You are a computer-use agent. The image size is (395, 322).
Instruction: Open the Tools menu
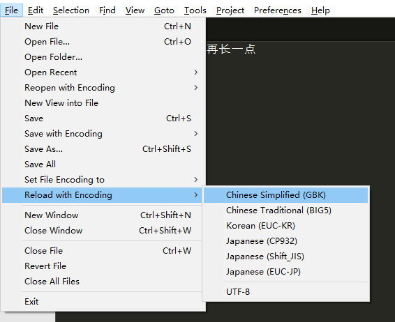(x=195, y=10)
